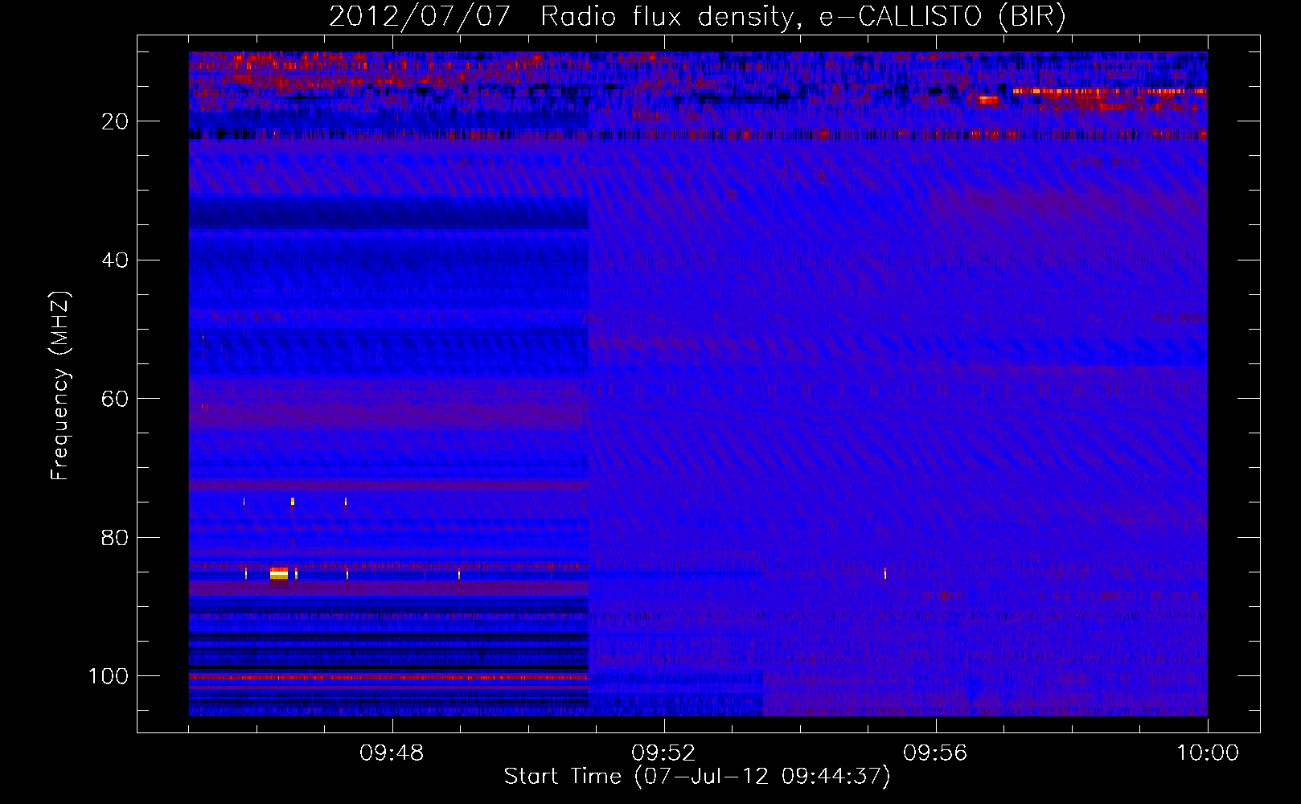Viewport: 1301px width, 804px height.
Task: Click the small yellow spike near 09:55 at 85 MHz
Action: point(884,573)
